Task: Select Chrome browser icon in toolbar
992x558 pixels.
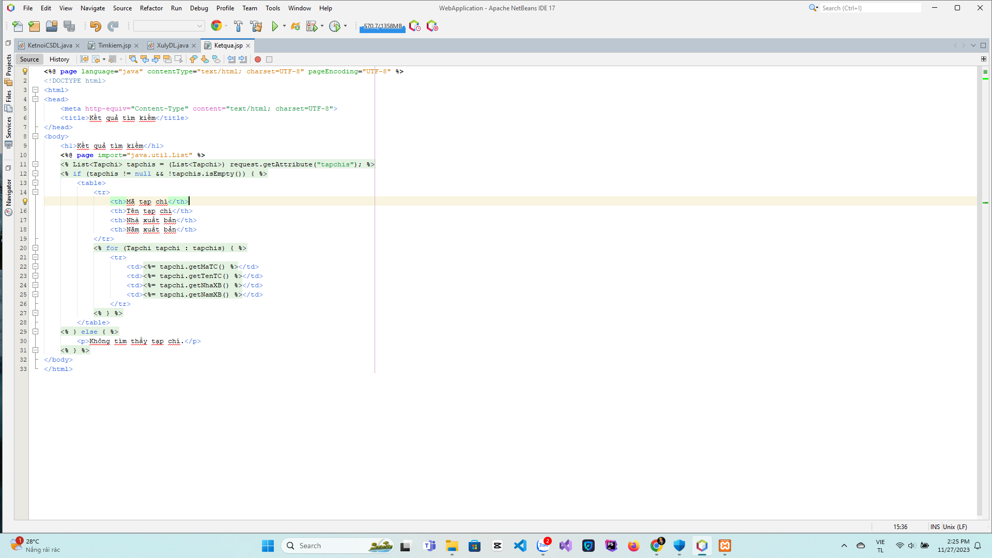Action: click(x=216, y=26)
